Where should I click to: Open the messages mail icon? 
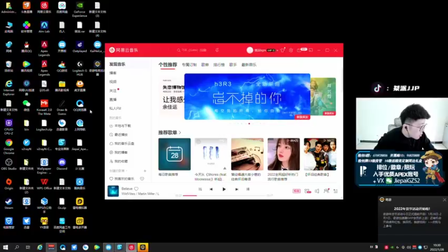pyautogui.click(x=299, y=50)
